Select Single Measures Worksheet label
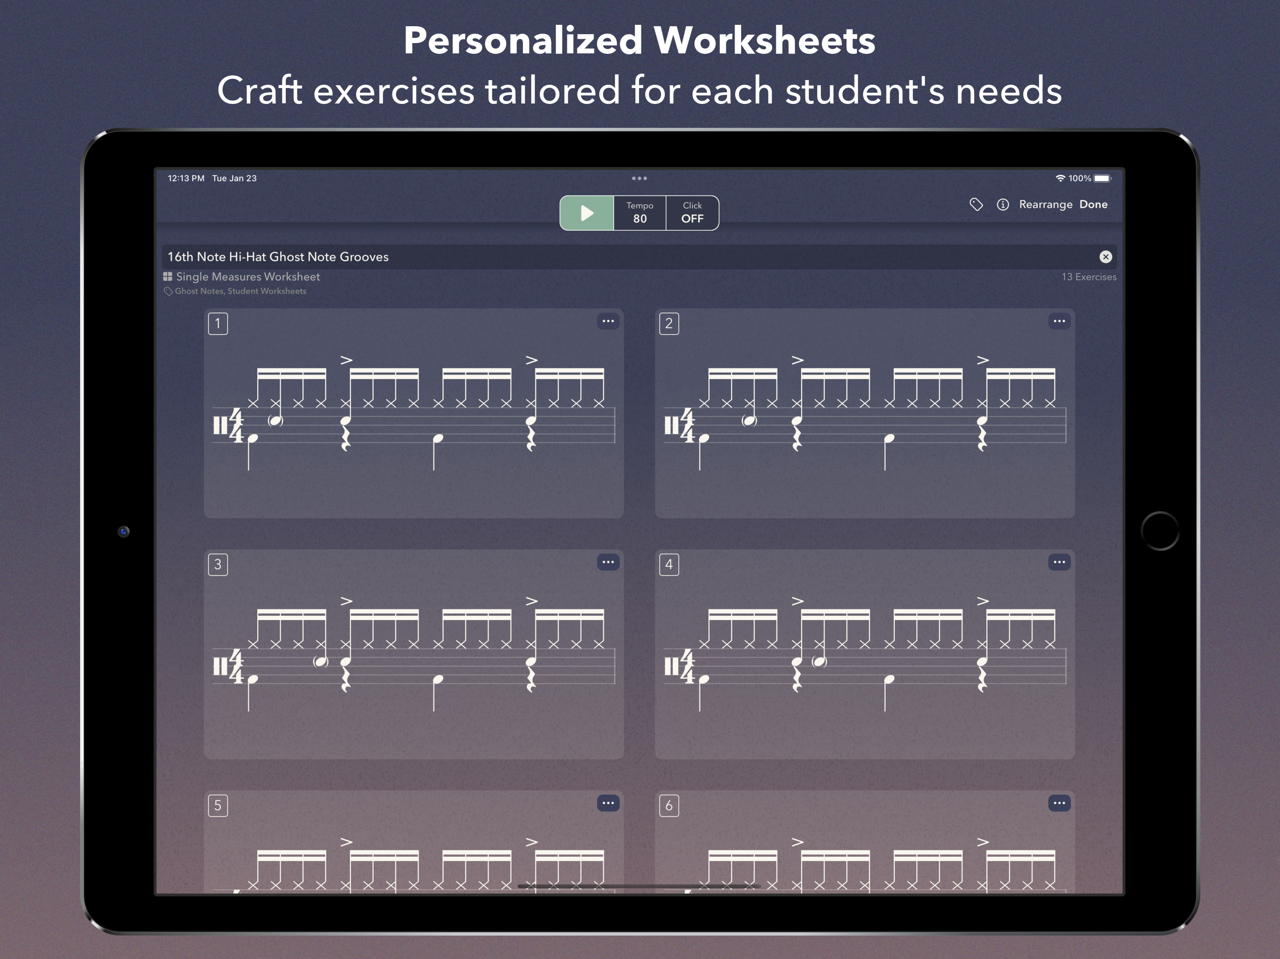The width and height of the screenshot is (1280, 959). click(248, 276)
